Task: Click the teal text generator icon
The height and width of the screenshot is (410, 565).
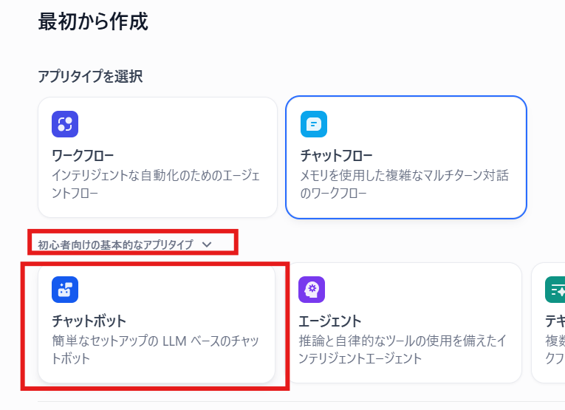Action: pyautogui.click(x=555, y=290)
